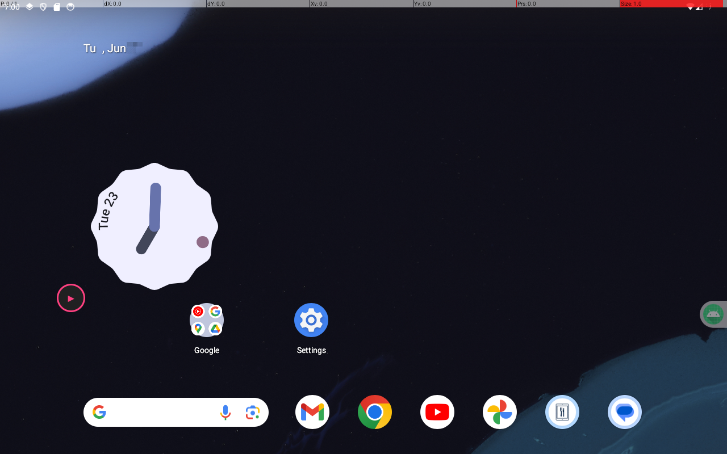Open the Google apps folder
The image size is (727, 454).
[207, 320]
